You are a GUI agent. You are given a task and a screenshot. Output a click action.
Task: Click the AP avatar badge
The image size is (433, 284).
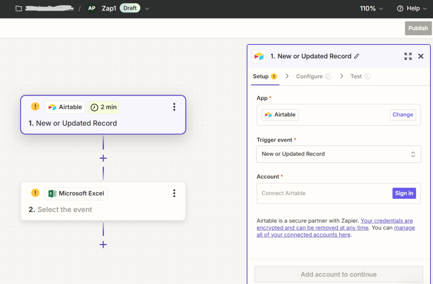(92, 8)
